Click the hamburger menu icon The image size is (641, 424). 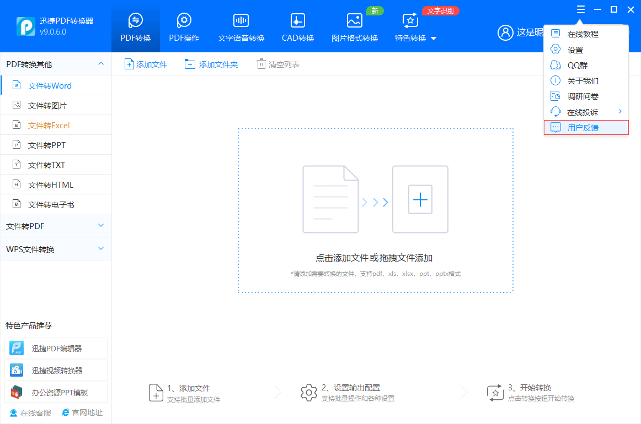[580, 9]
